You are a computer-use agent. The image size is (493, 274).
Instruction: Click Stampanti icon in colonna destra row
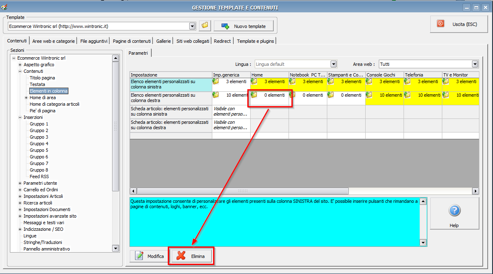tap(331, 95)
